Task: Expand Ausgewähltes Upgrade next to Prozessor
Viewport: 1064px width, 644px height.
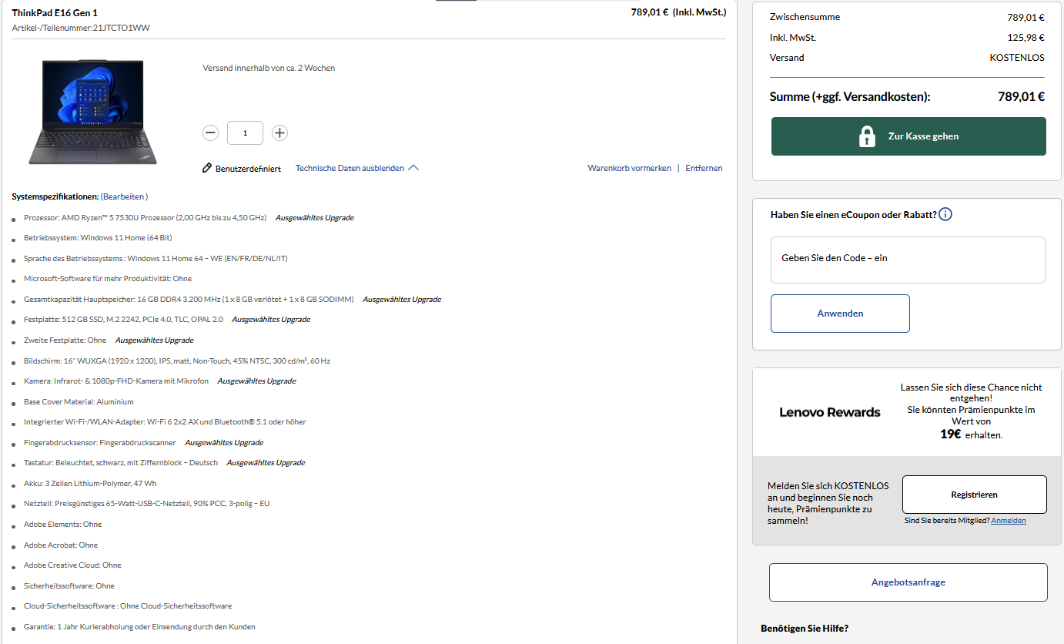Action: tap(313, 217)
